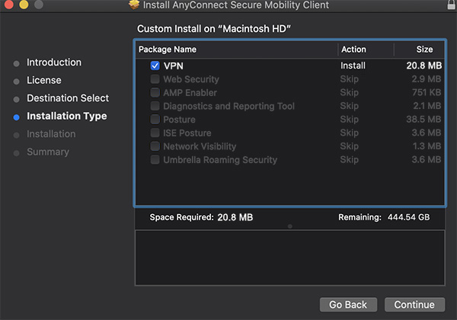Toggle the AMP Enabler checkbox
The width and height of the screenshot is (457, 320).
155,93
